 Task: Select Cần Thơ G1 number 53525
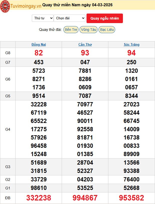coord(85,188)
